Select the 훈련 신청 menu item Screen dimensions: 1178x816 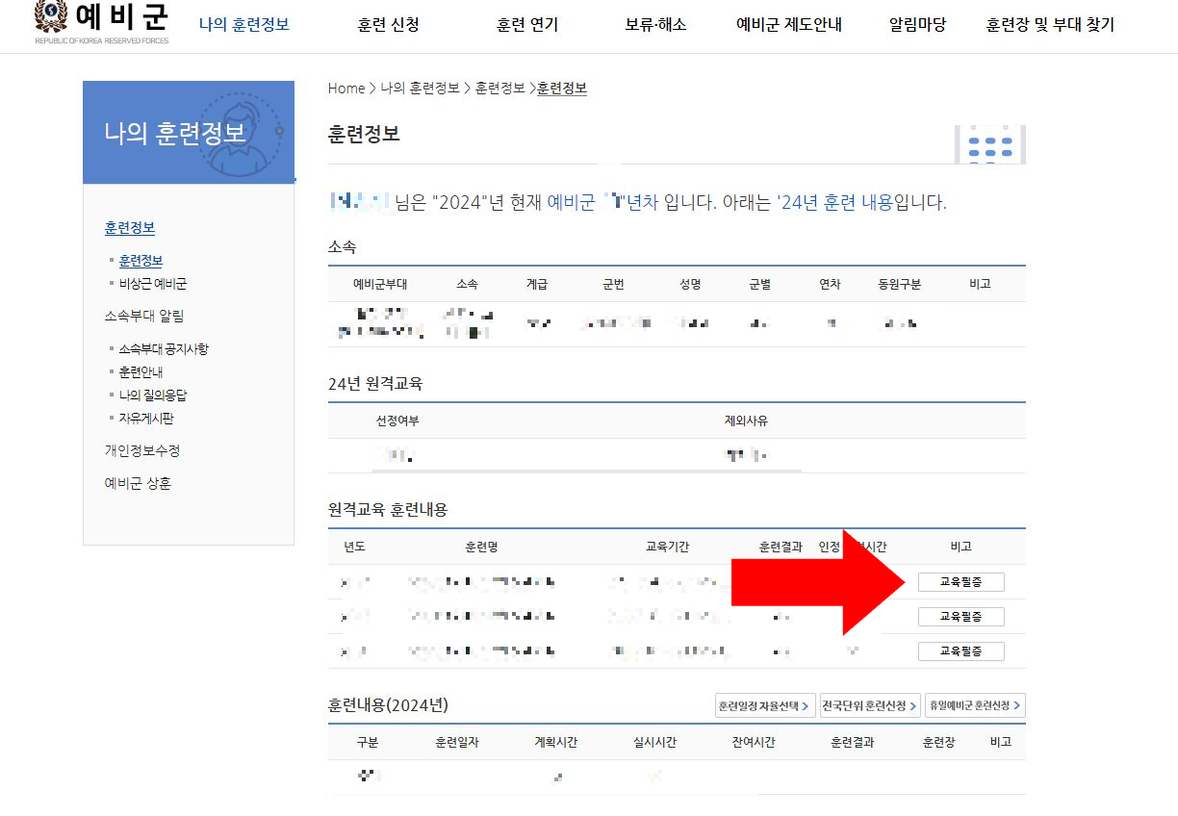(389, 24)
